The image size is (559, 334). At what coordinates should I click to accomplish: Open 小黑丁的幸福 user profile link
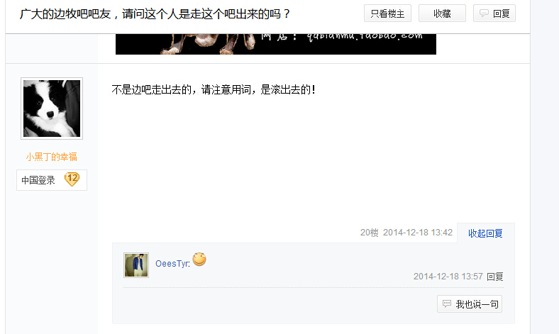coord(51,157)
